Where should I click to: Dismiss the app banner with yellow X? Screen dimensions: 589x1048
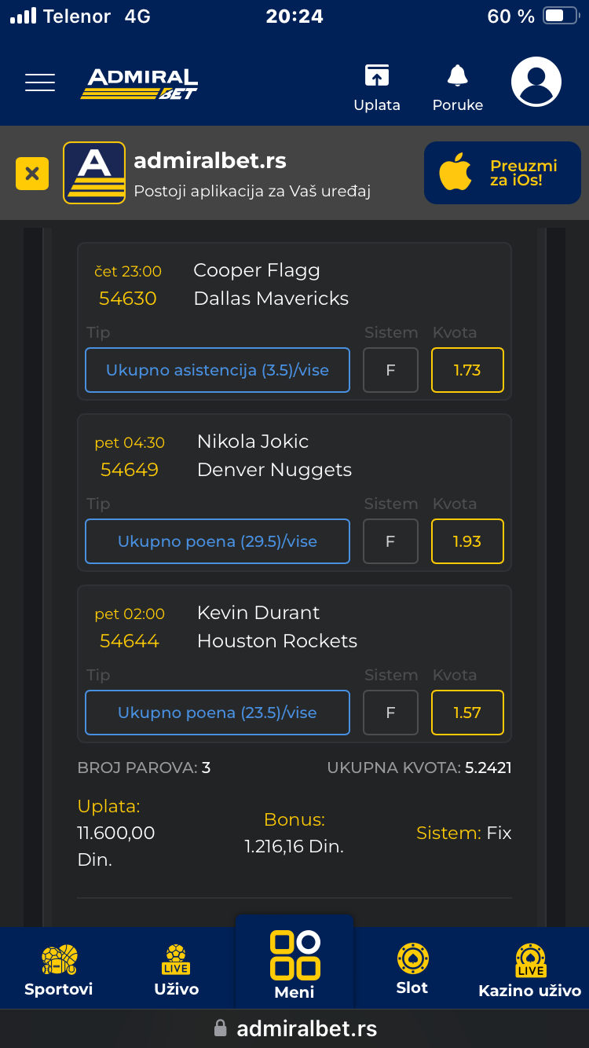point(32,174)
